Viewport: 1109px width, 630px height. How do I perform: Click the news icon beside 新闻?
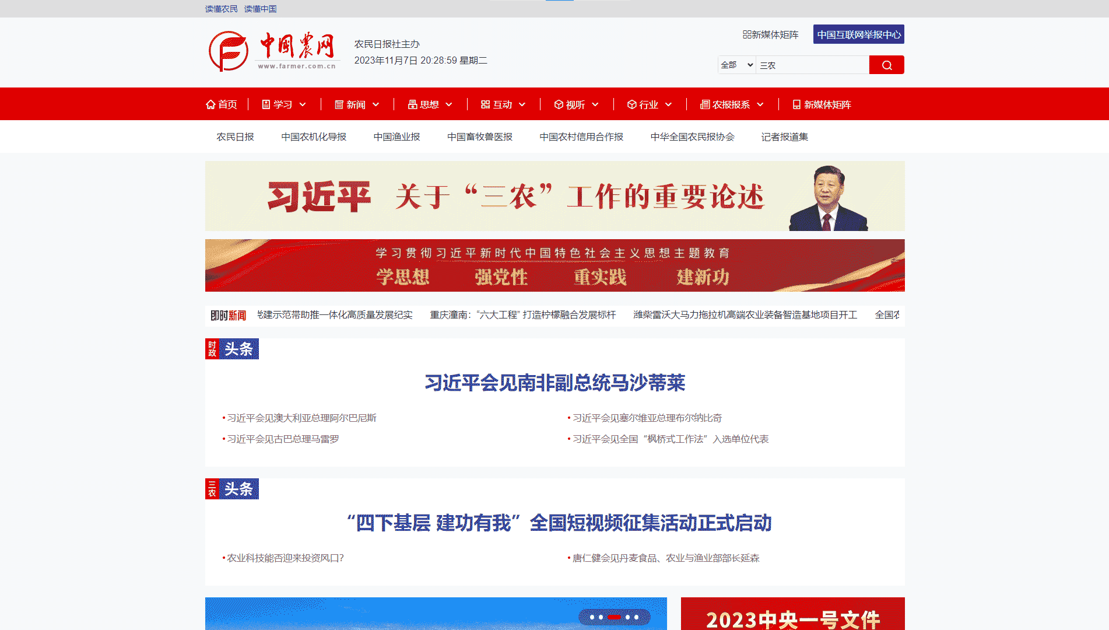(339, 104)
